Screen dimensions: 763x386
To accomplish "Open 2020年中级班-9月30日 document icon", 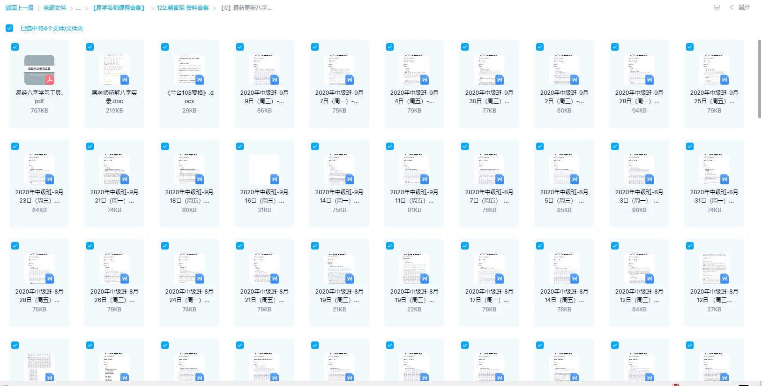I will pyautogui.click(x=489, y=70).
